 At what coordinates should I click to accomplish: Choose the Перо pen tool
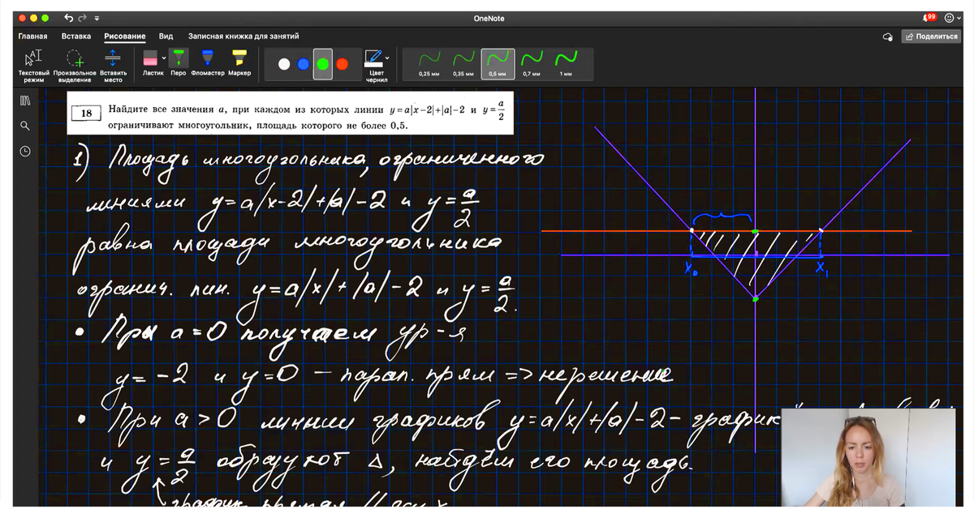click(x=179, y=59)
